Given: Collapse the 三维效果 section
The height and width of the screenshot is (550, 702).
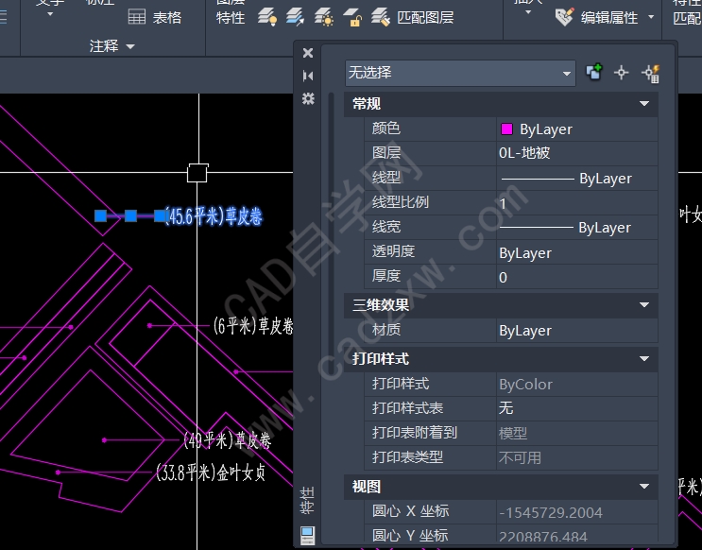Looking at the screenshot, I should point(644,305).
